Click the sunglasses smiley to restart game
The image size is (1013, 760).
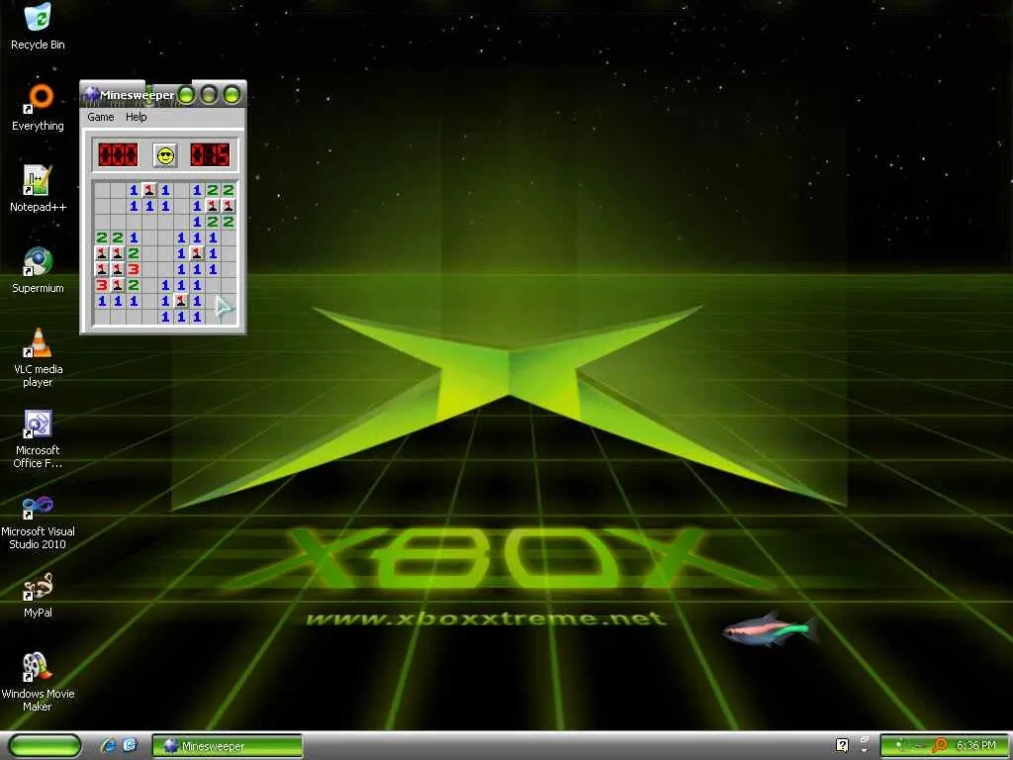pos(165,155)
